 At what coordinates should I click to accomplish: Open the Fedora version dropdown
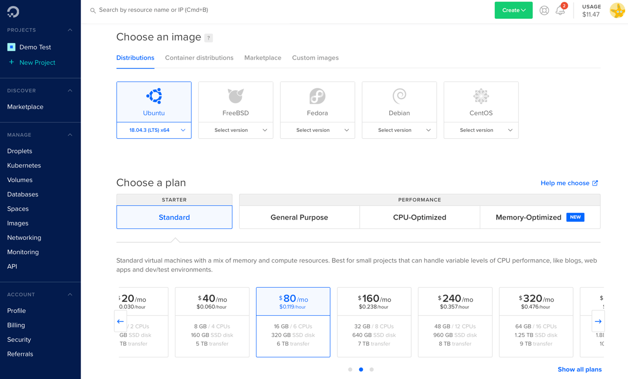317,130
